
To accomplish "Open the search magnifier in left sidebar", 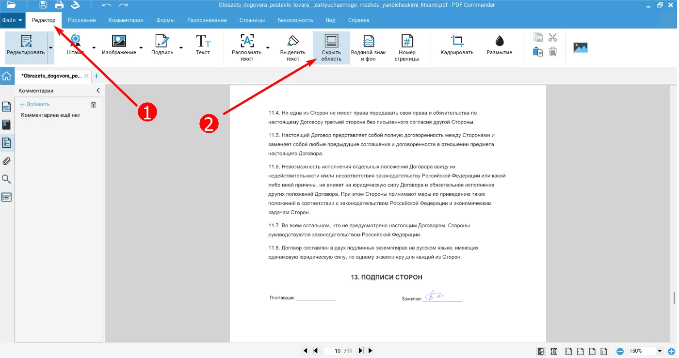I will [7, 179].
